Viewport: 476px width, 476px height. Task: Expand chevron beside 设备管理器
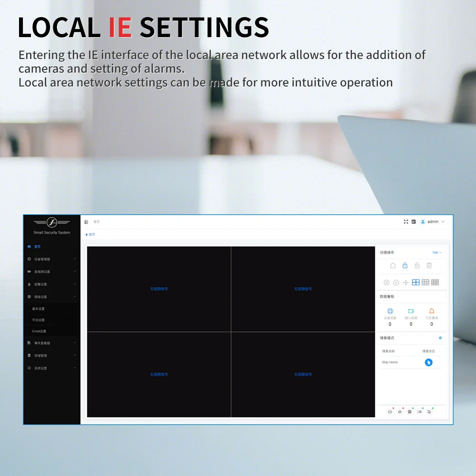[x=75, y=259]
